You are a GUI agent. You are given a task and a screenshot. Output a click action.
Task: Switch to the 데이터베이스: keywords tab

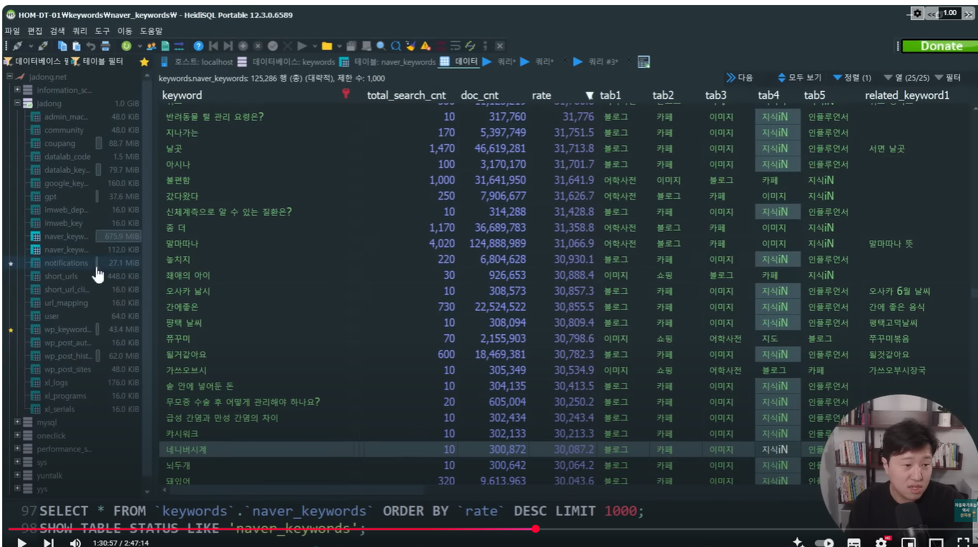(x=286, y=61)
